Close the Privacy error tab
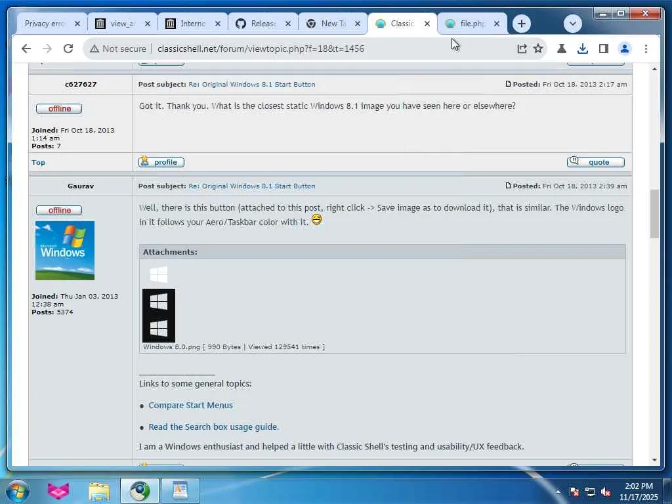The width and height of the screenshot is (672, 504). click(77, 24)
